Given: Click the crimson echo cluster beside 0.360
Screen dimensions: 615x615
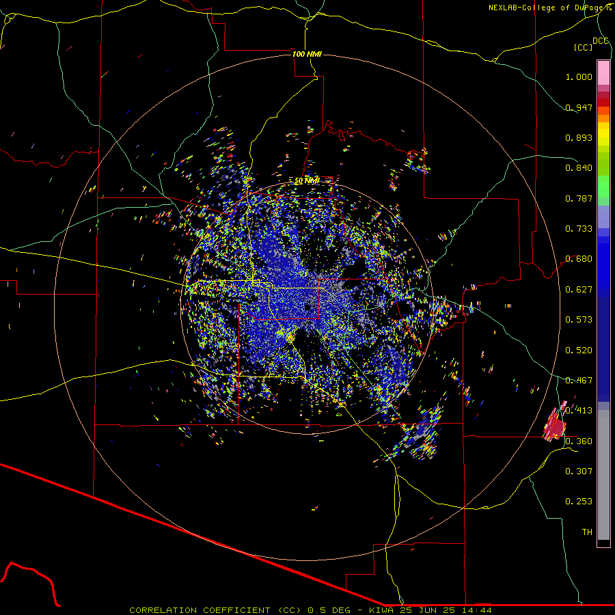Looking at the screenshot, I should pos(555,425).
